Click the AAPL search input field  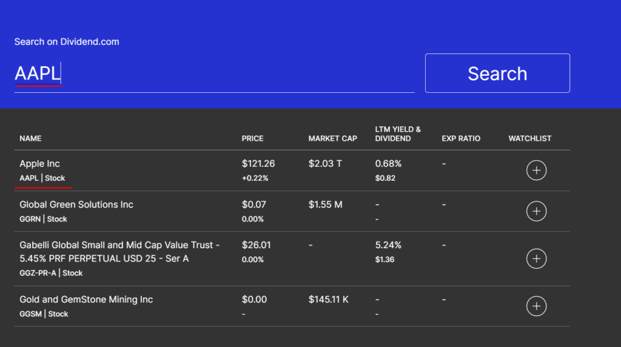[213, 74]
